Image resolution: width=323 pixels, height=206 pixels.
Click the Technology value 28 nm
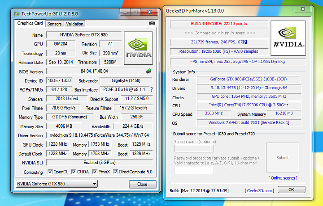point(61,53)
